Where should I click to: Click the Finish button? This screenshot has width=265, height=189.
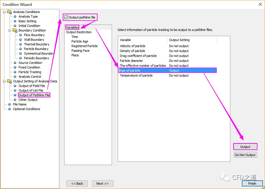[x=252, y=184]
